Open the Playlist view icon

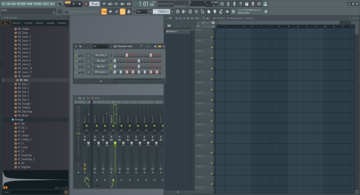(x=178, y=12)
